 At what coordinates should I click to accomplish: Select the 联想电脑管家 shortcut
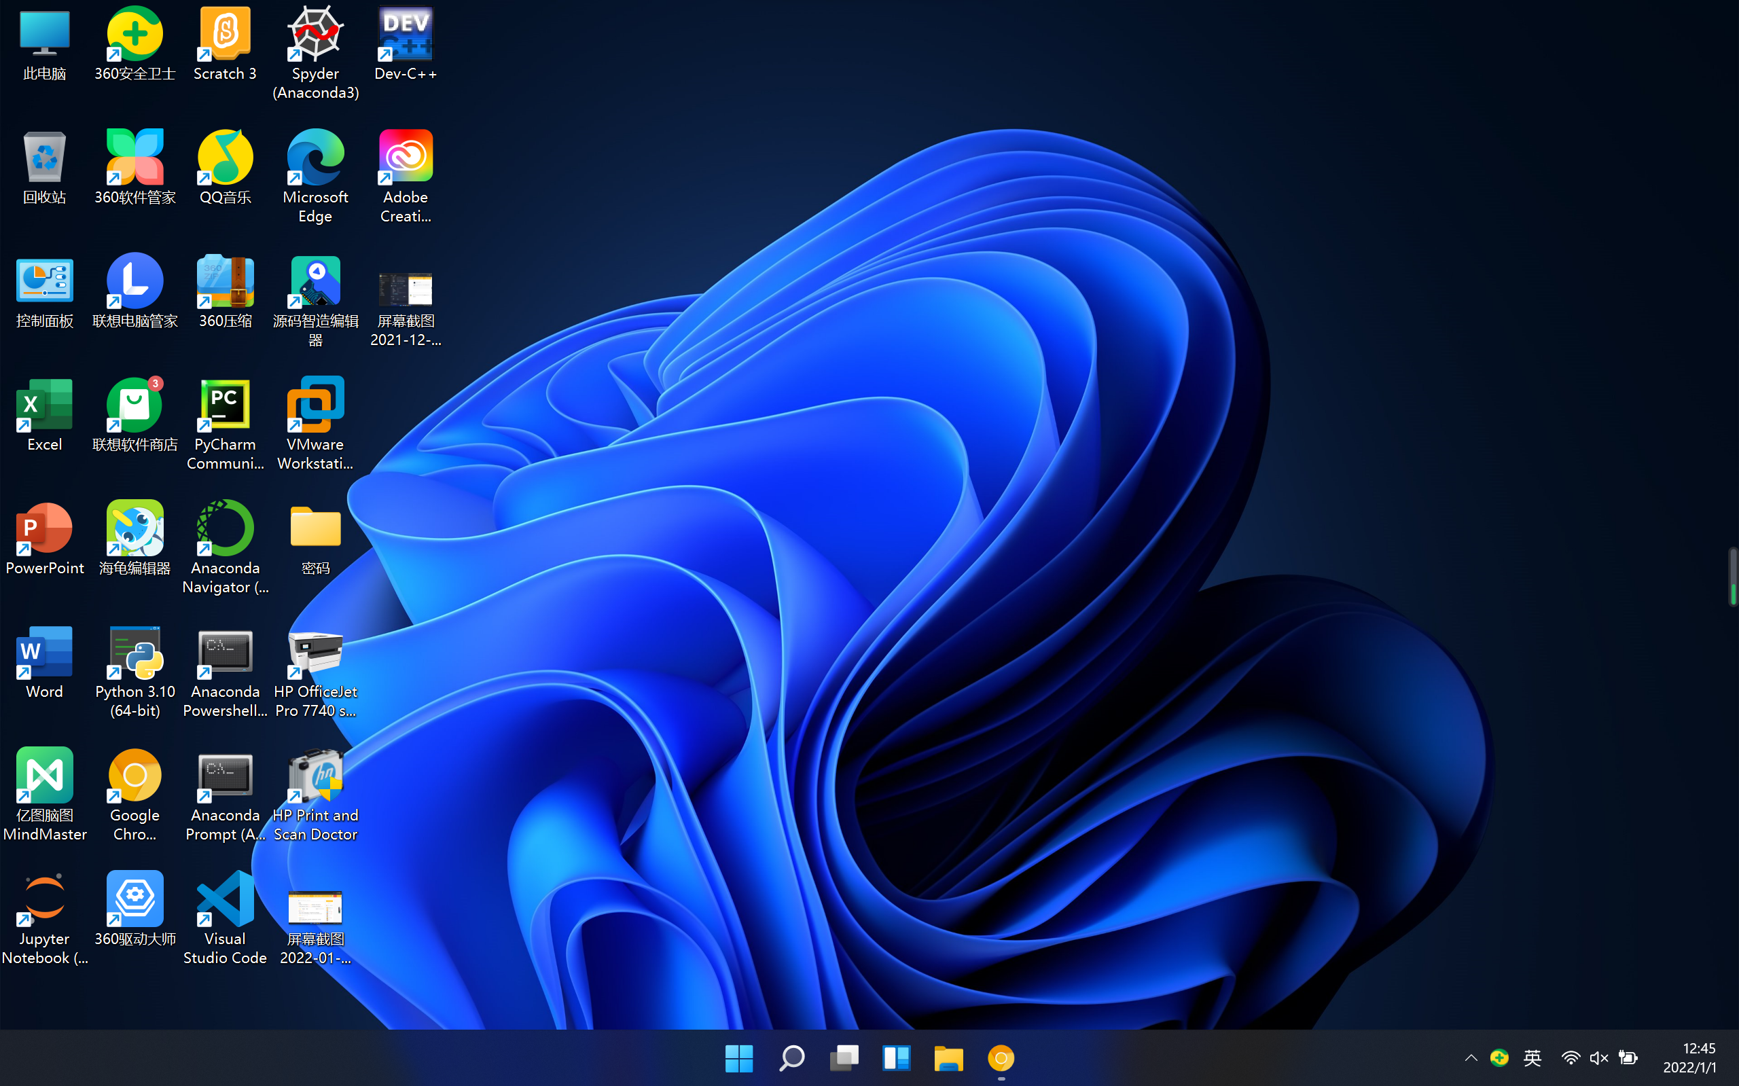tap(135, 292)
